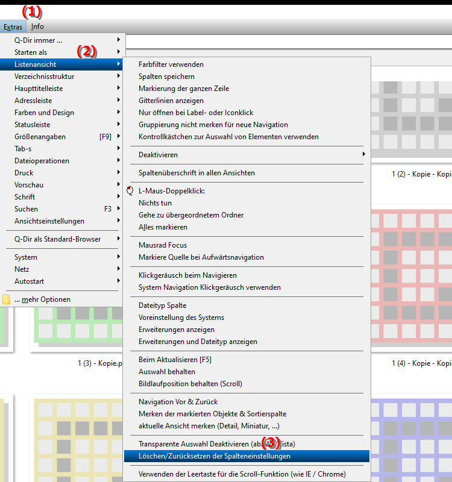Image resolution: width=452 pixels, height=482 pixels.
Task: Open the Info menu
Action: [37, 27]
